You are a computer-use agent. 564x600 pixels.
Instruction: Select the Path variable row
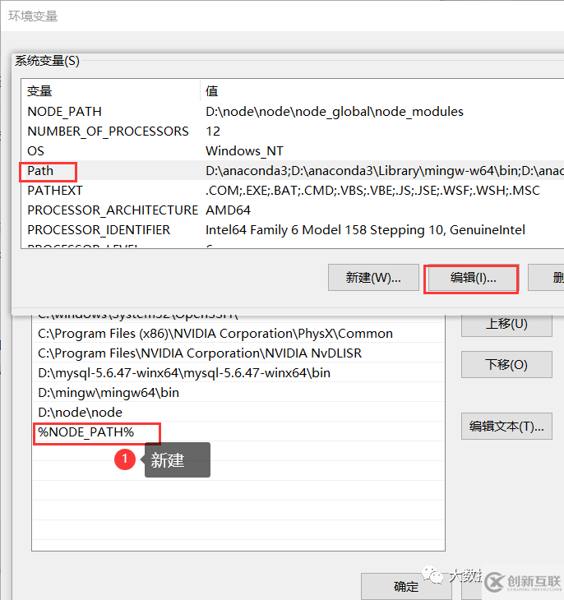click(292, 171)
